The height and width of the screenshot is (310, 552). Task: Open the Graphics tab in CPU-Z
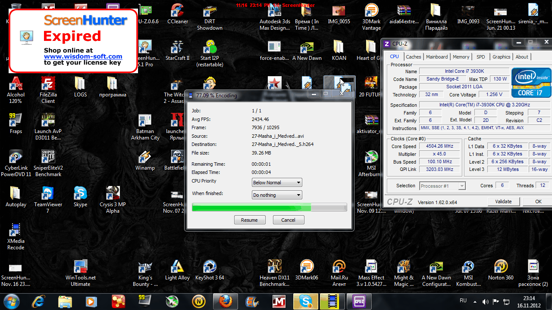[501, 57]
